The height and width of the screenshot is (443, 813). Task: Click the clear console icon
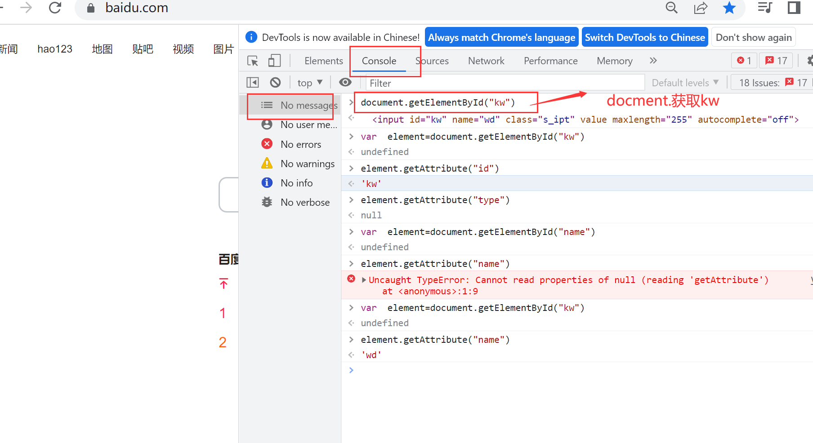click(x=275, y=83)
